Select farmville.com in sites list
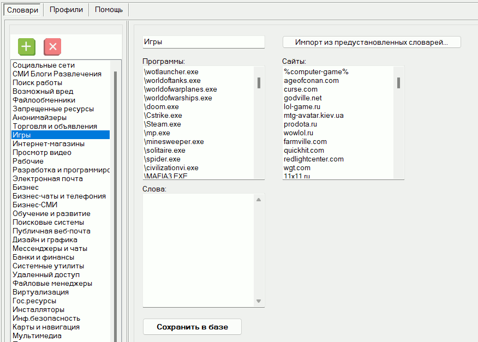 (x=305, y=142)
